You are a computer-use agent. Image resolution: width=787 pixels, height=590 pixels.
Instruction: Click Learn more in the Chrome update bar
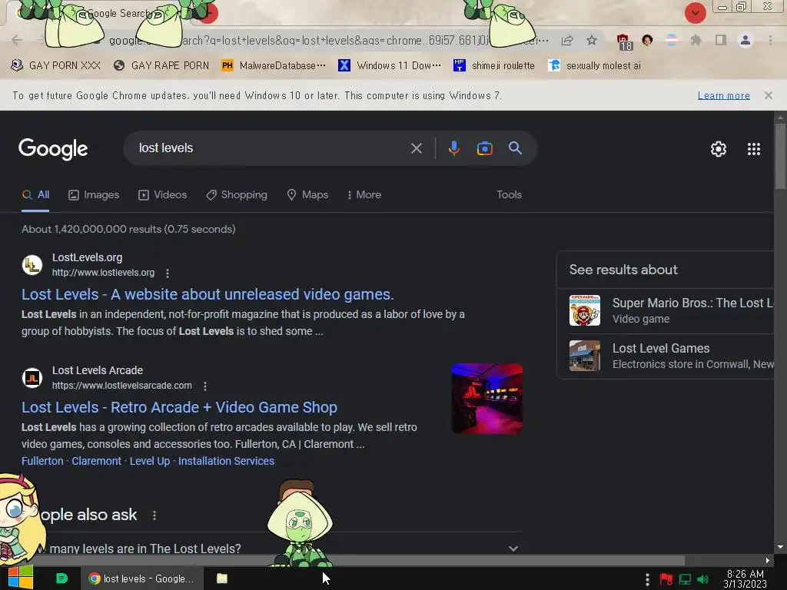pyautogui.click(x=723, y=95)
